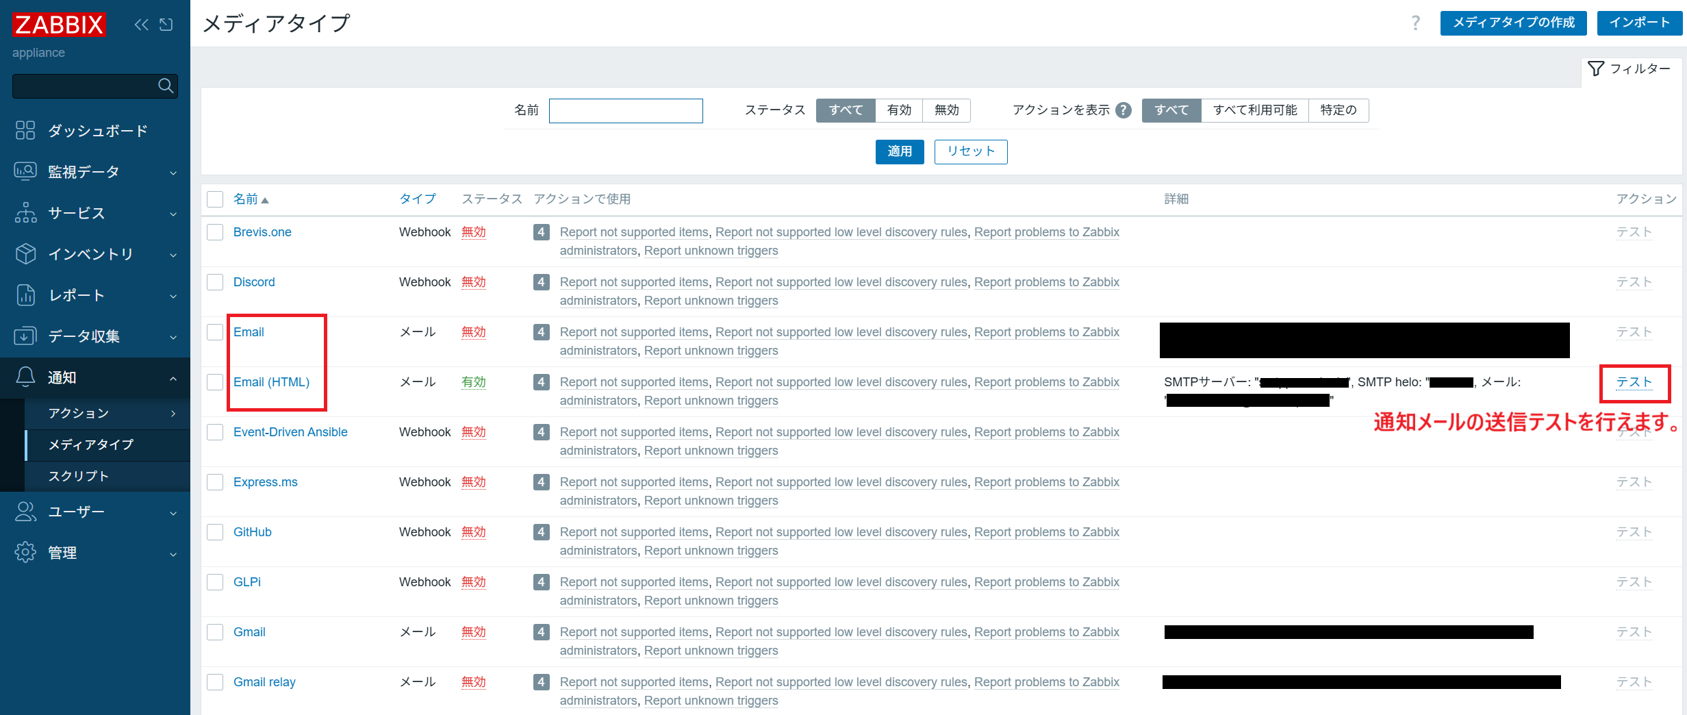The image size is (1687, 715).
Task: Click the 通知 bell icon
Action: click(x=25, y=377)
